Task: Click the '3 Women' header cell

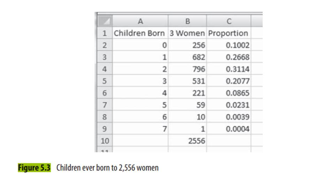Action: (187, 33)
